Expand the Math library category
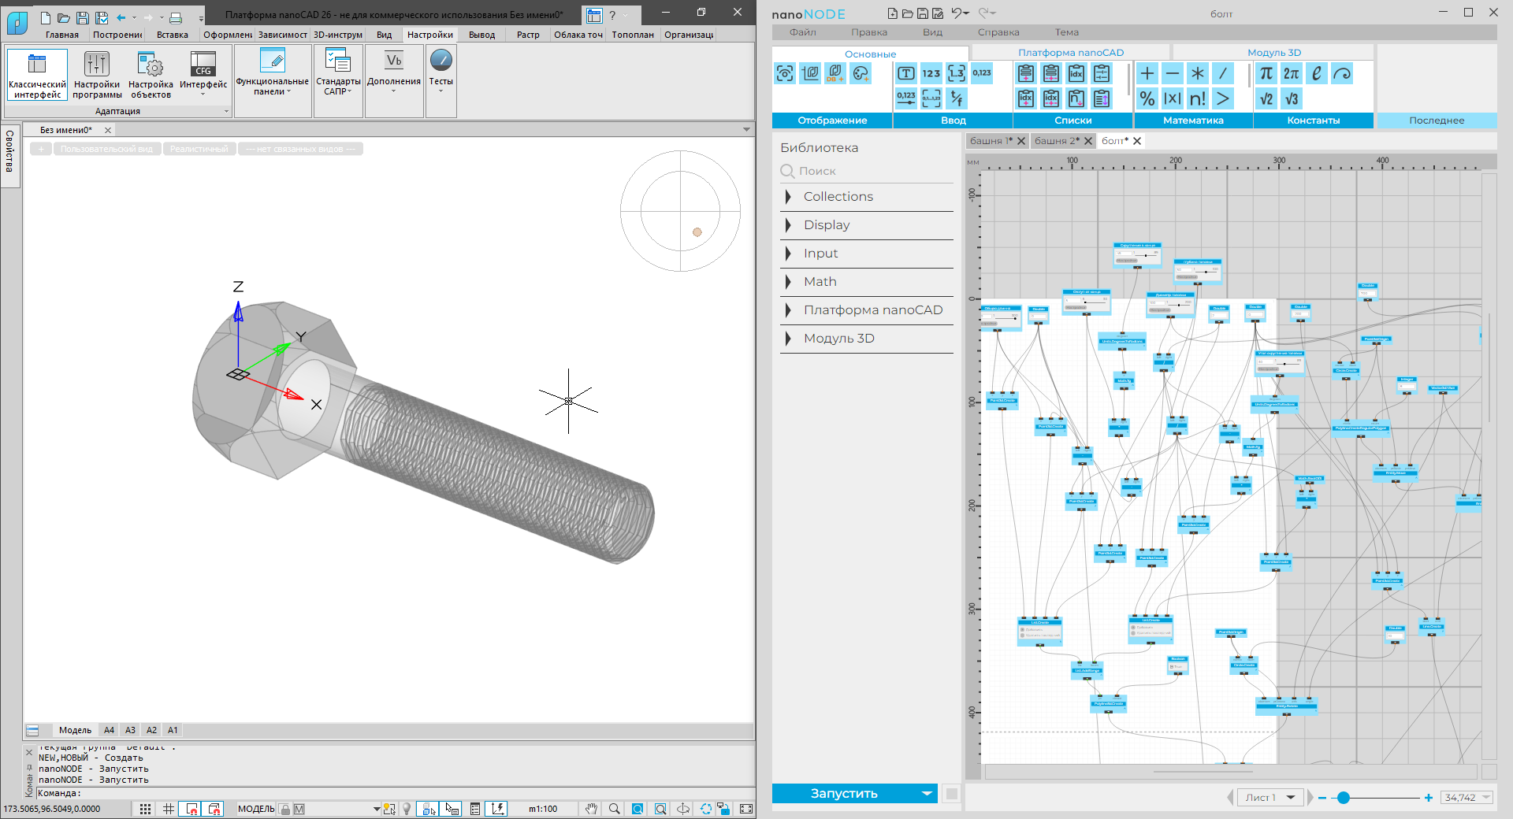1513x819 pixels. point(820,282)
